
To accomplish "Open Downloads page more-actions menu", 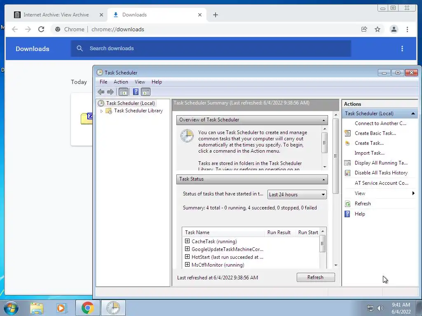I will [x=402, y=49].
